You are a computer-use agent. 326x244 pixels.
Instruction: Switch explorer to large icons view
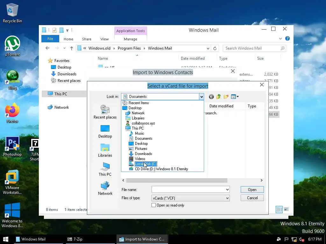pyautogui.click(x=286, y=209)
